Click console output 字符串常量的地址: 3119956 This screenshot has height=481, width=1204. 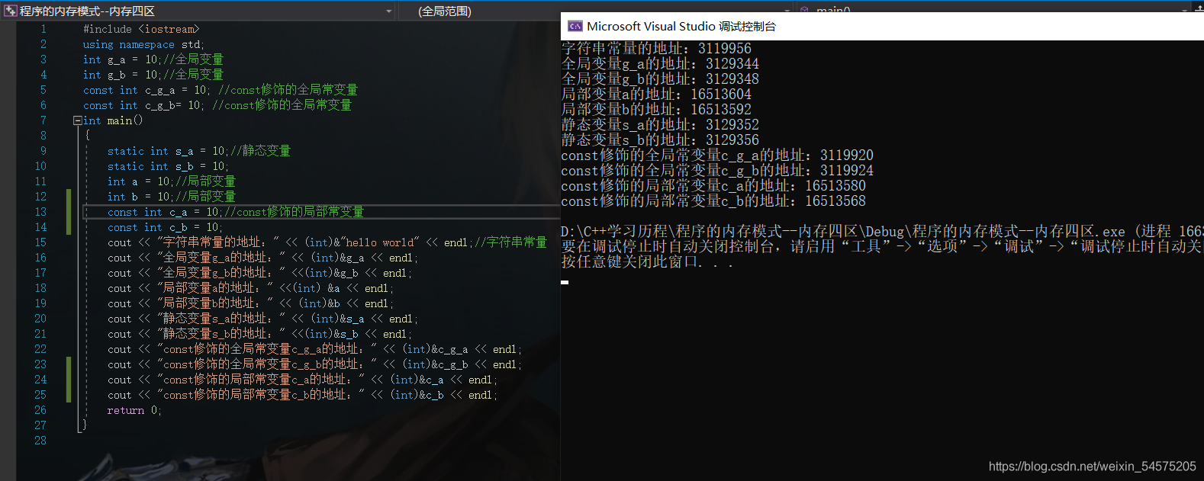tap(656, 48)
